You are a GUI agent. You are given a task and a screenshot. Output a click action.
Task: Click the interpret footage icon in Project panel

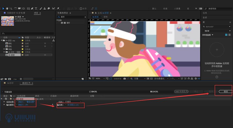pyautogui.click(x=2, y=79)
